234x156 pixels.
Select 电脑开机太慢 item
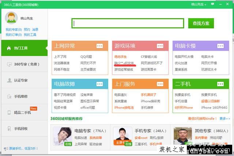click(x=184, y=57)
